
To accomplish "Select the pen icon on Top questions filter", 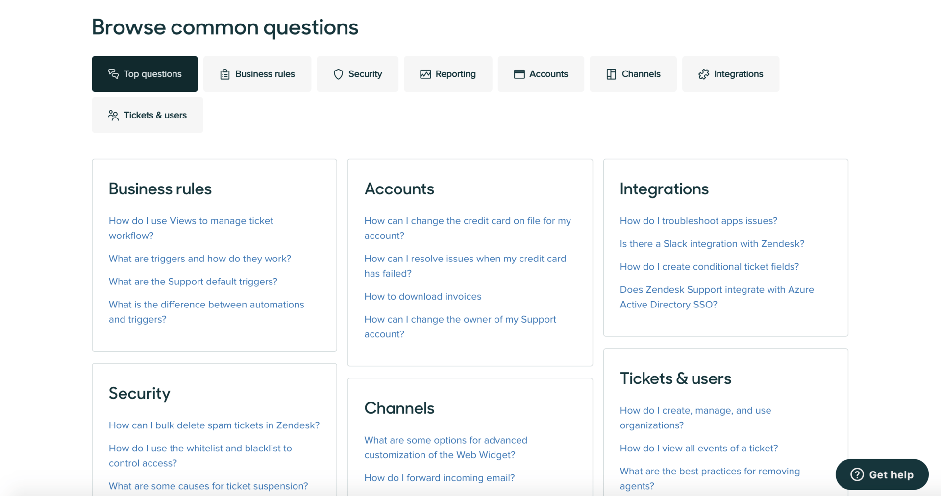I will click(x=113, y=74).
